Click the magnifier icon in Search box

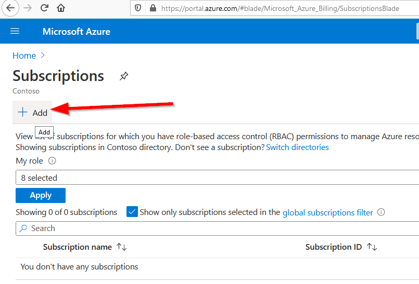click(x=23, y=228)
